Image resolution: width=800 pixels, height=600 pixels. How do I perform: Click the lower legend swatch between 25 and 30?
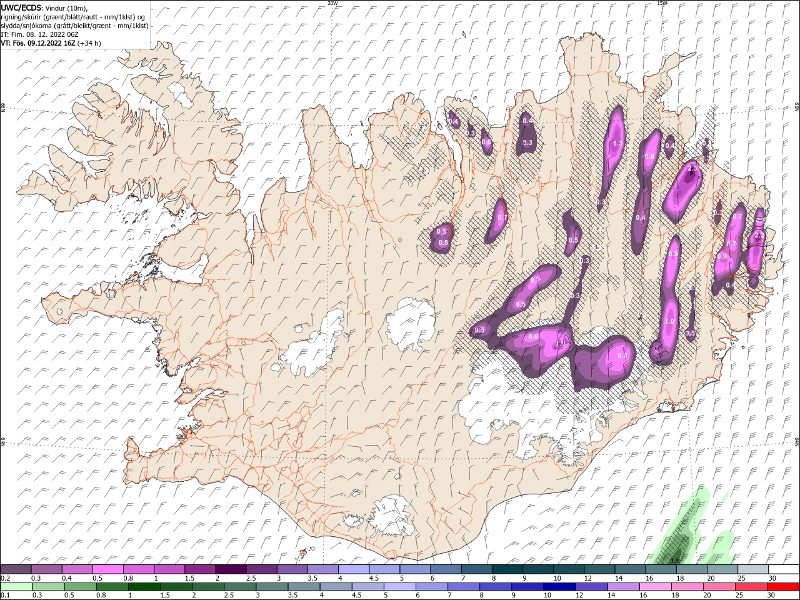coord(750,587)
